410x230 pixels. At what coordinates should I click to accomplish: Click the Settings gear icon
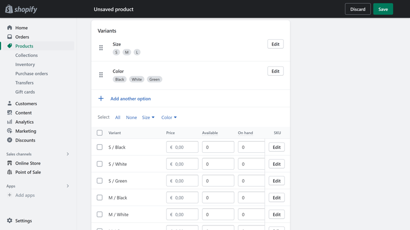(10, 221)
